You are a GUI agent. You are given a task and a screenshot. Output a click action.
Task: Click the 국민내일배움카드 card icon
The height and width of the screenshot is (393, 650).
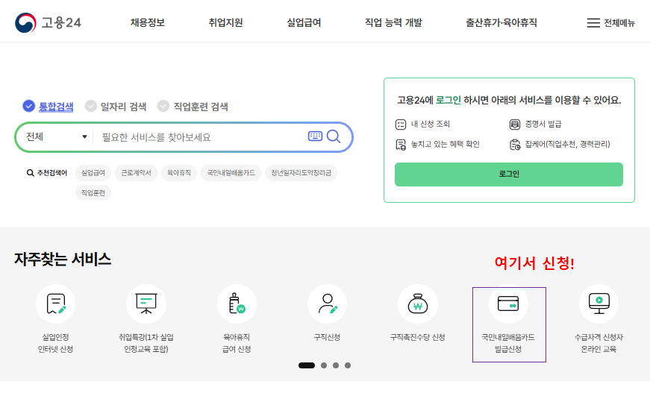tap(508, 304)
